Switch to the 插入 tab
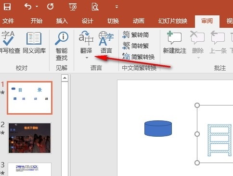The width and height of the screenshot is (233, 176). [x=62, y=21]
